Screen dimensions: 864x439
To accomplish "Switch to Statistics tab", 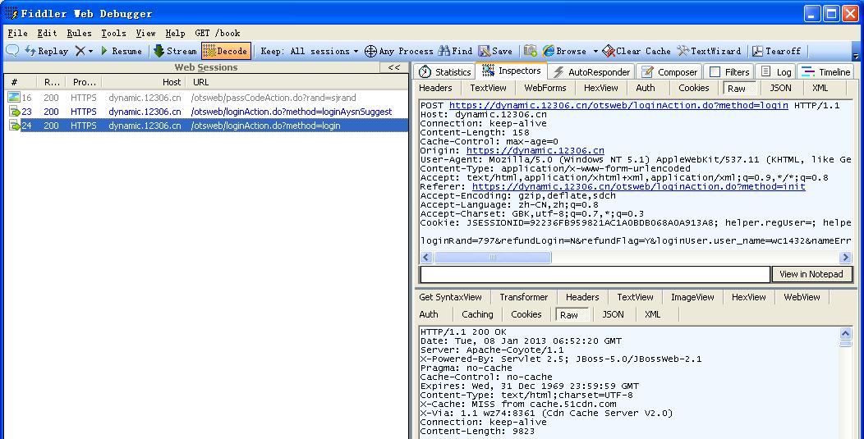I will coord(445,71).
